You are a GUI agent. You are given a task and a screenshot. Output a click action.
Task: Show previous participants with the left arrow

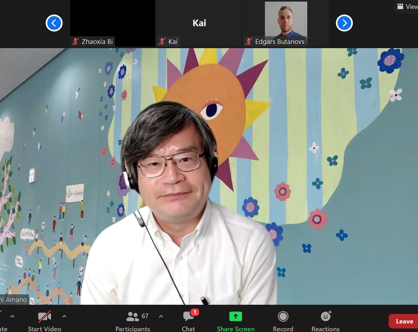coord(54,23)
